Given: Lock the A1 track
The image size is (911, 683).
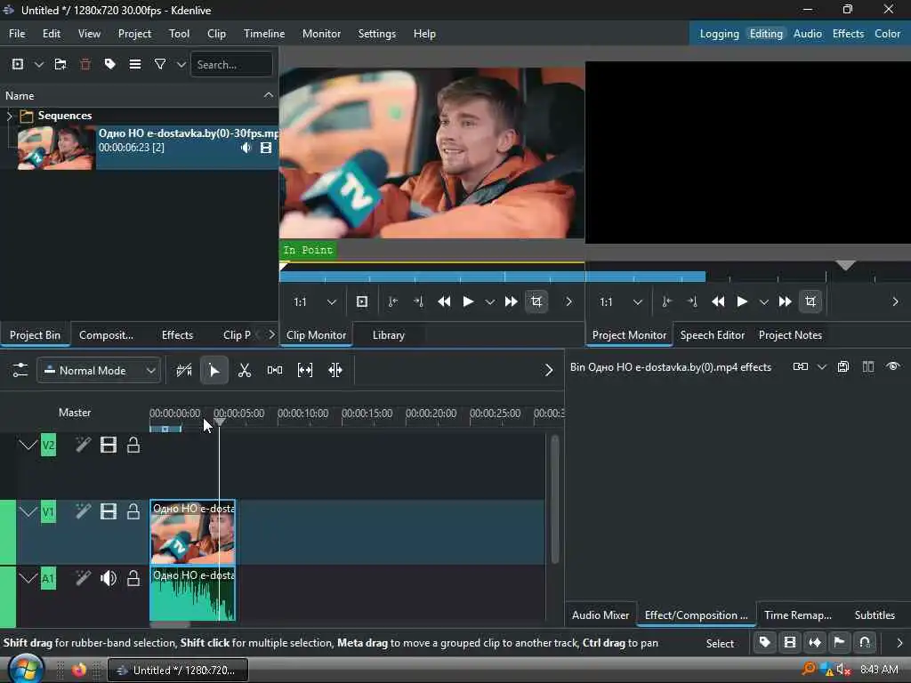Looking at the screenshot, I should (x=133, y=578).
